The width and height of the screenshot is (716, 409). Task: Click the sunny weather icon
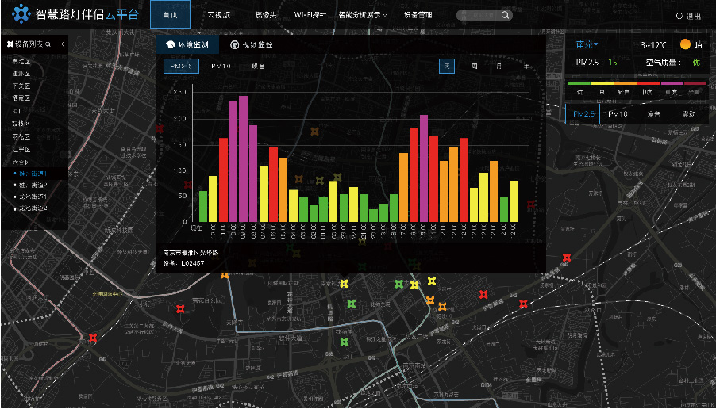point(685,44)
